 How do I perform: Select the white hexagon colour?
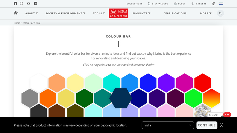tap(39, 83)
